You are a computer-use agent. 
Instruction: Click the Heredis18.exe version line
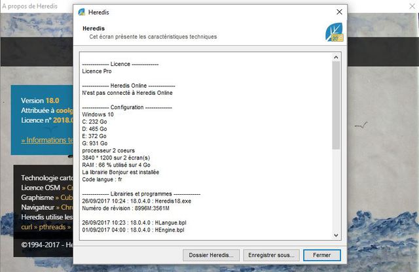coord(137,201)
